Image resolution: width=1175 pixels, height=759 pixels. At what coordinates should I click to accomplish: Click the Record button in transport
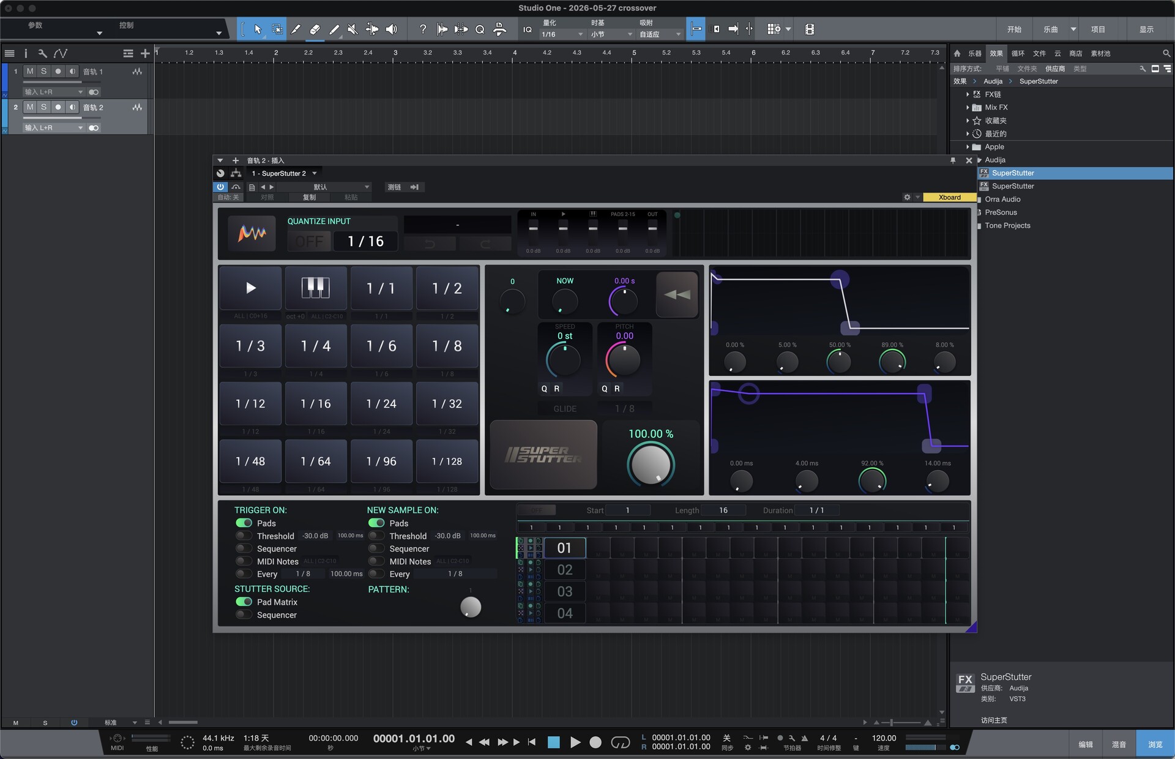click(595, 742)
